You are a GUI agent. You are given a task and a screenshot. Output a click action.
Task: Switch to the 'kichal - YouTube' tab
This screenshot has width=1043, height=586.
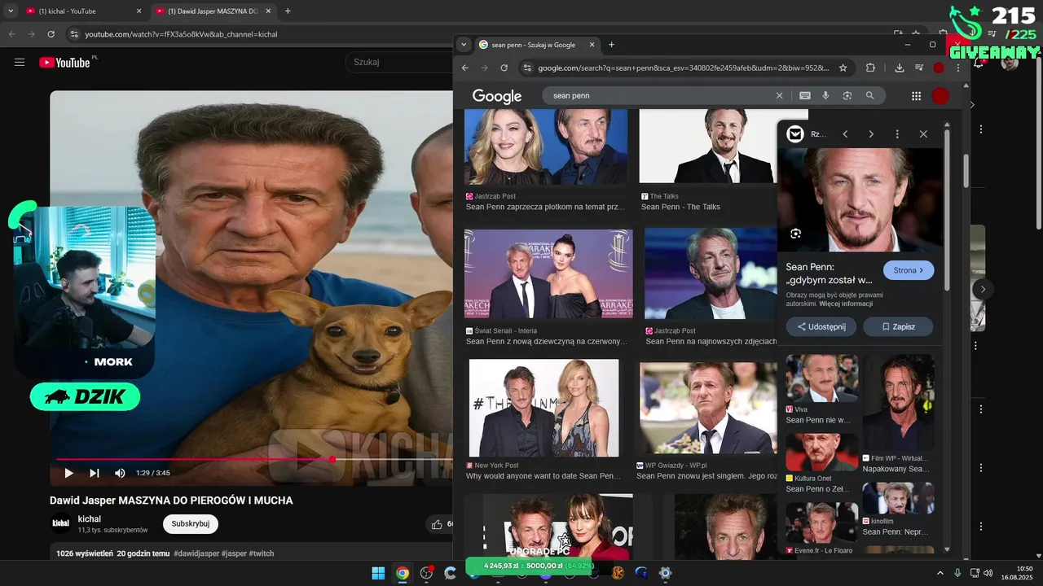point(84,11)
